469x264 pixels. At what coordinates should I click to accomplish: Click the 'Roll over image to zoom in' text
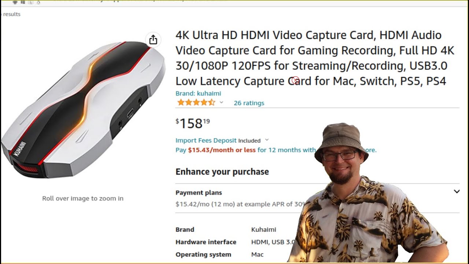point(83,198)
